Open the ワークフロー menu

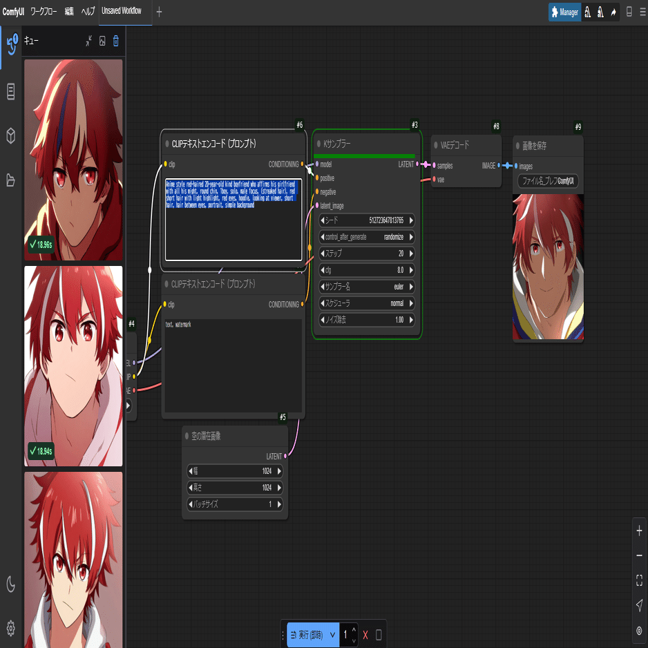coord(44,12)
